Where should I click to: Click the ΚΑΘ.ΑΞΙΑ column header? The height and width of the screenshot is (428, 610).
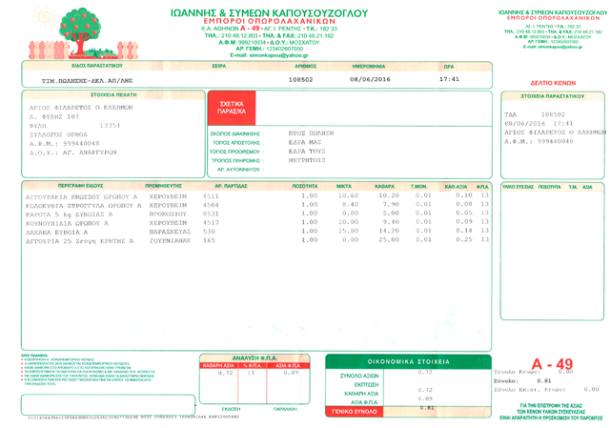(456, 187)
